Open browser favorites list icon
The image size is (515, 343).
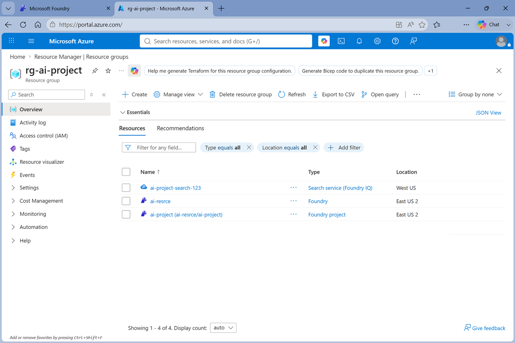(437, 25)
